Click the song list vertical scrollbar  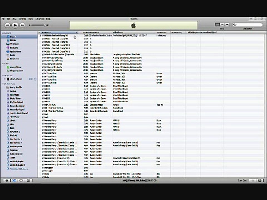click(265, 106)
